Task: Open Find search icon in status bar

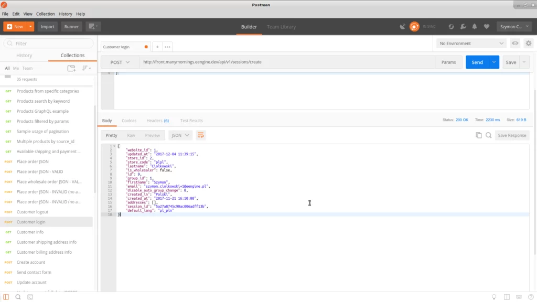Action: (x=18, y=297)
